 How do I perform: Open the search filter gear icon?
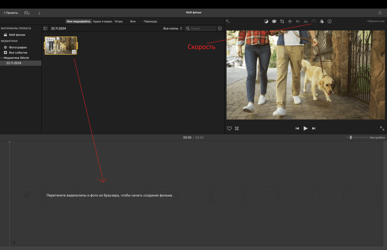(x=220, y=28)
